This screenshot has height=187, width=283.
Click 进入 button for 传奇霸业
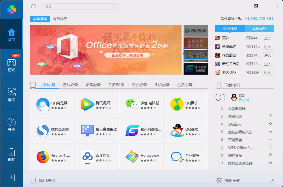click(267, 55)
